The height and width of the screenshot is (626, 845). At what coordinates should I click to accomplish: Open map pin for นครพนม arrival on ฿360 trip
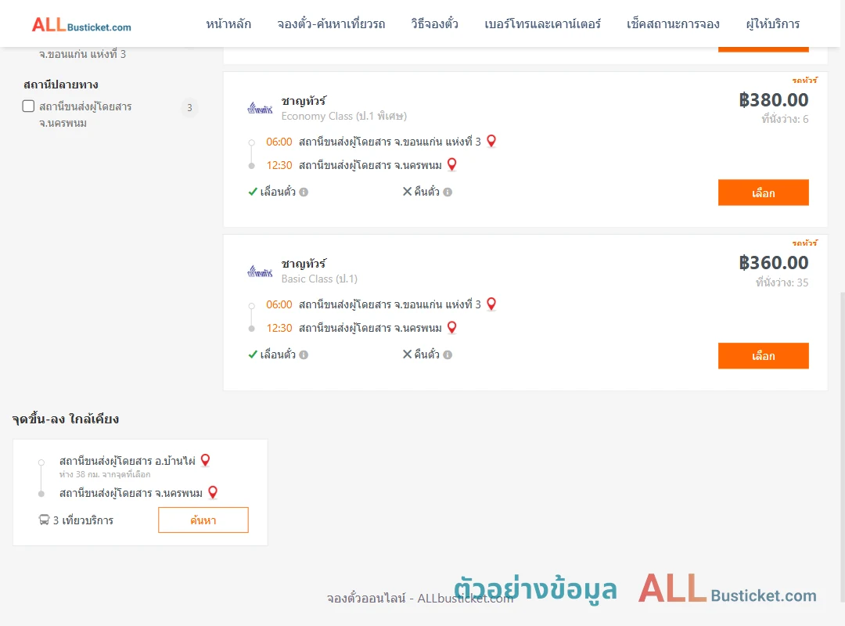(451, 327)
